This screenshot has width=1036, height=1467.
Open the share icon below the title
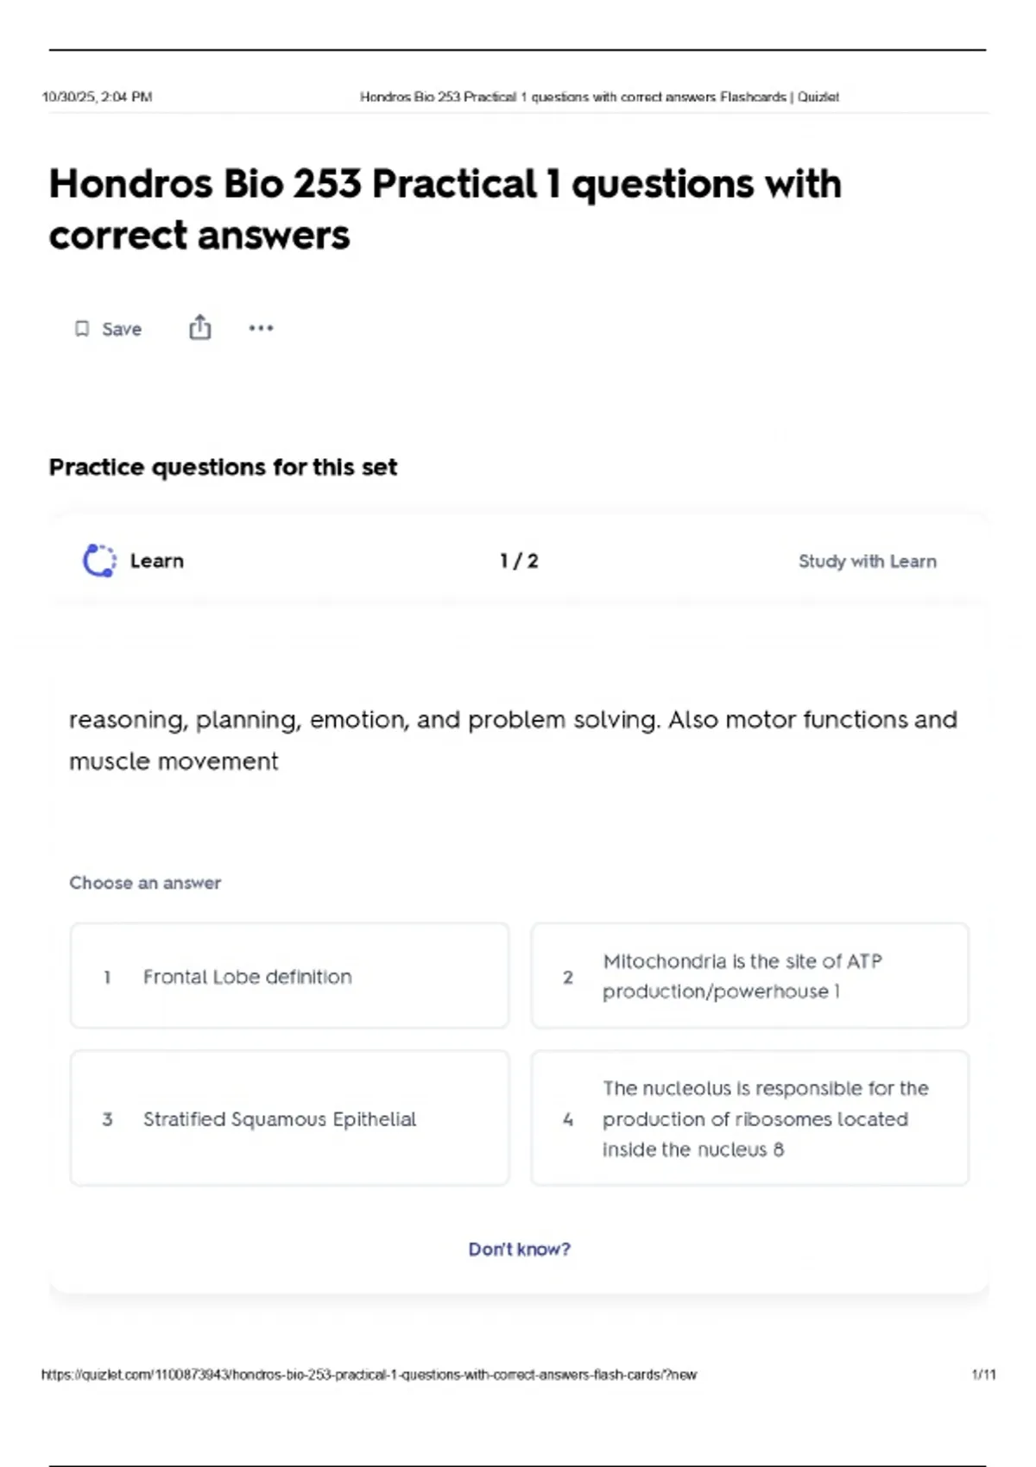[199, 328]
